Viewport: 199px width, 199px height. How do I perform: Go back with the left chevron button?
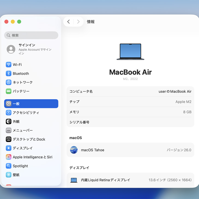point(68,22)
